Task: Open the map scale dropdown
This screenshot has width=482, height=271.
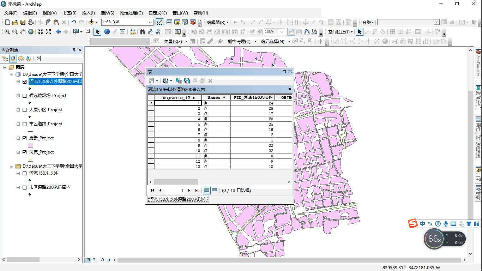Action: 150,22
